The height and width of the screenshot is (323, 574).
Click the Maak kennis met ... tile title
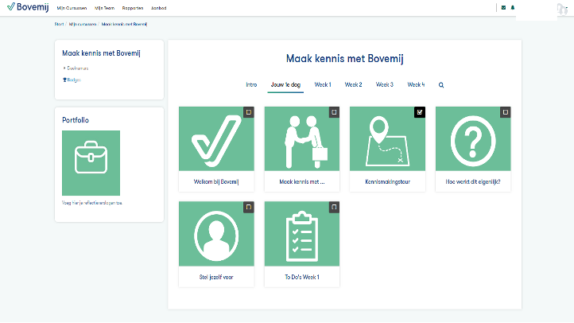301,182
